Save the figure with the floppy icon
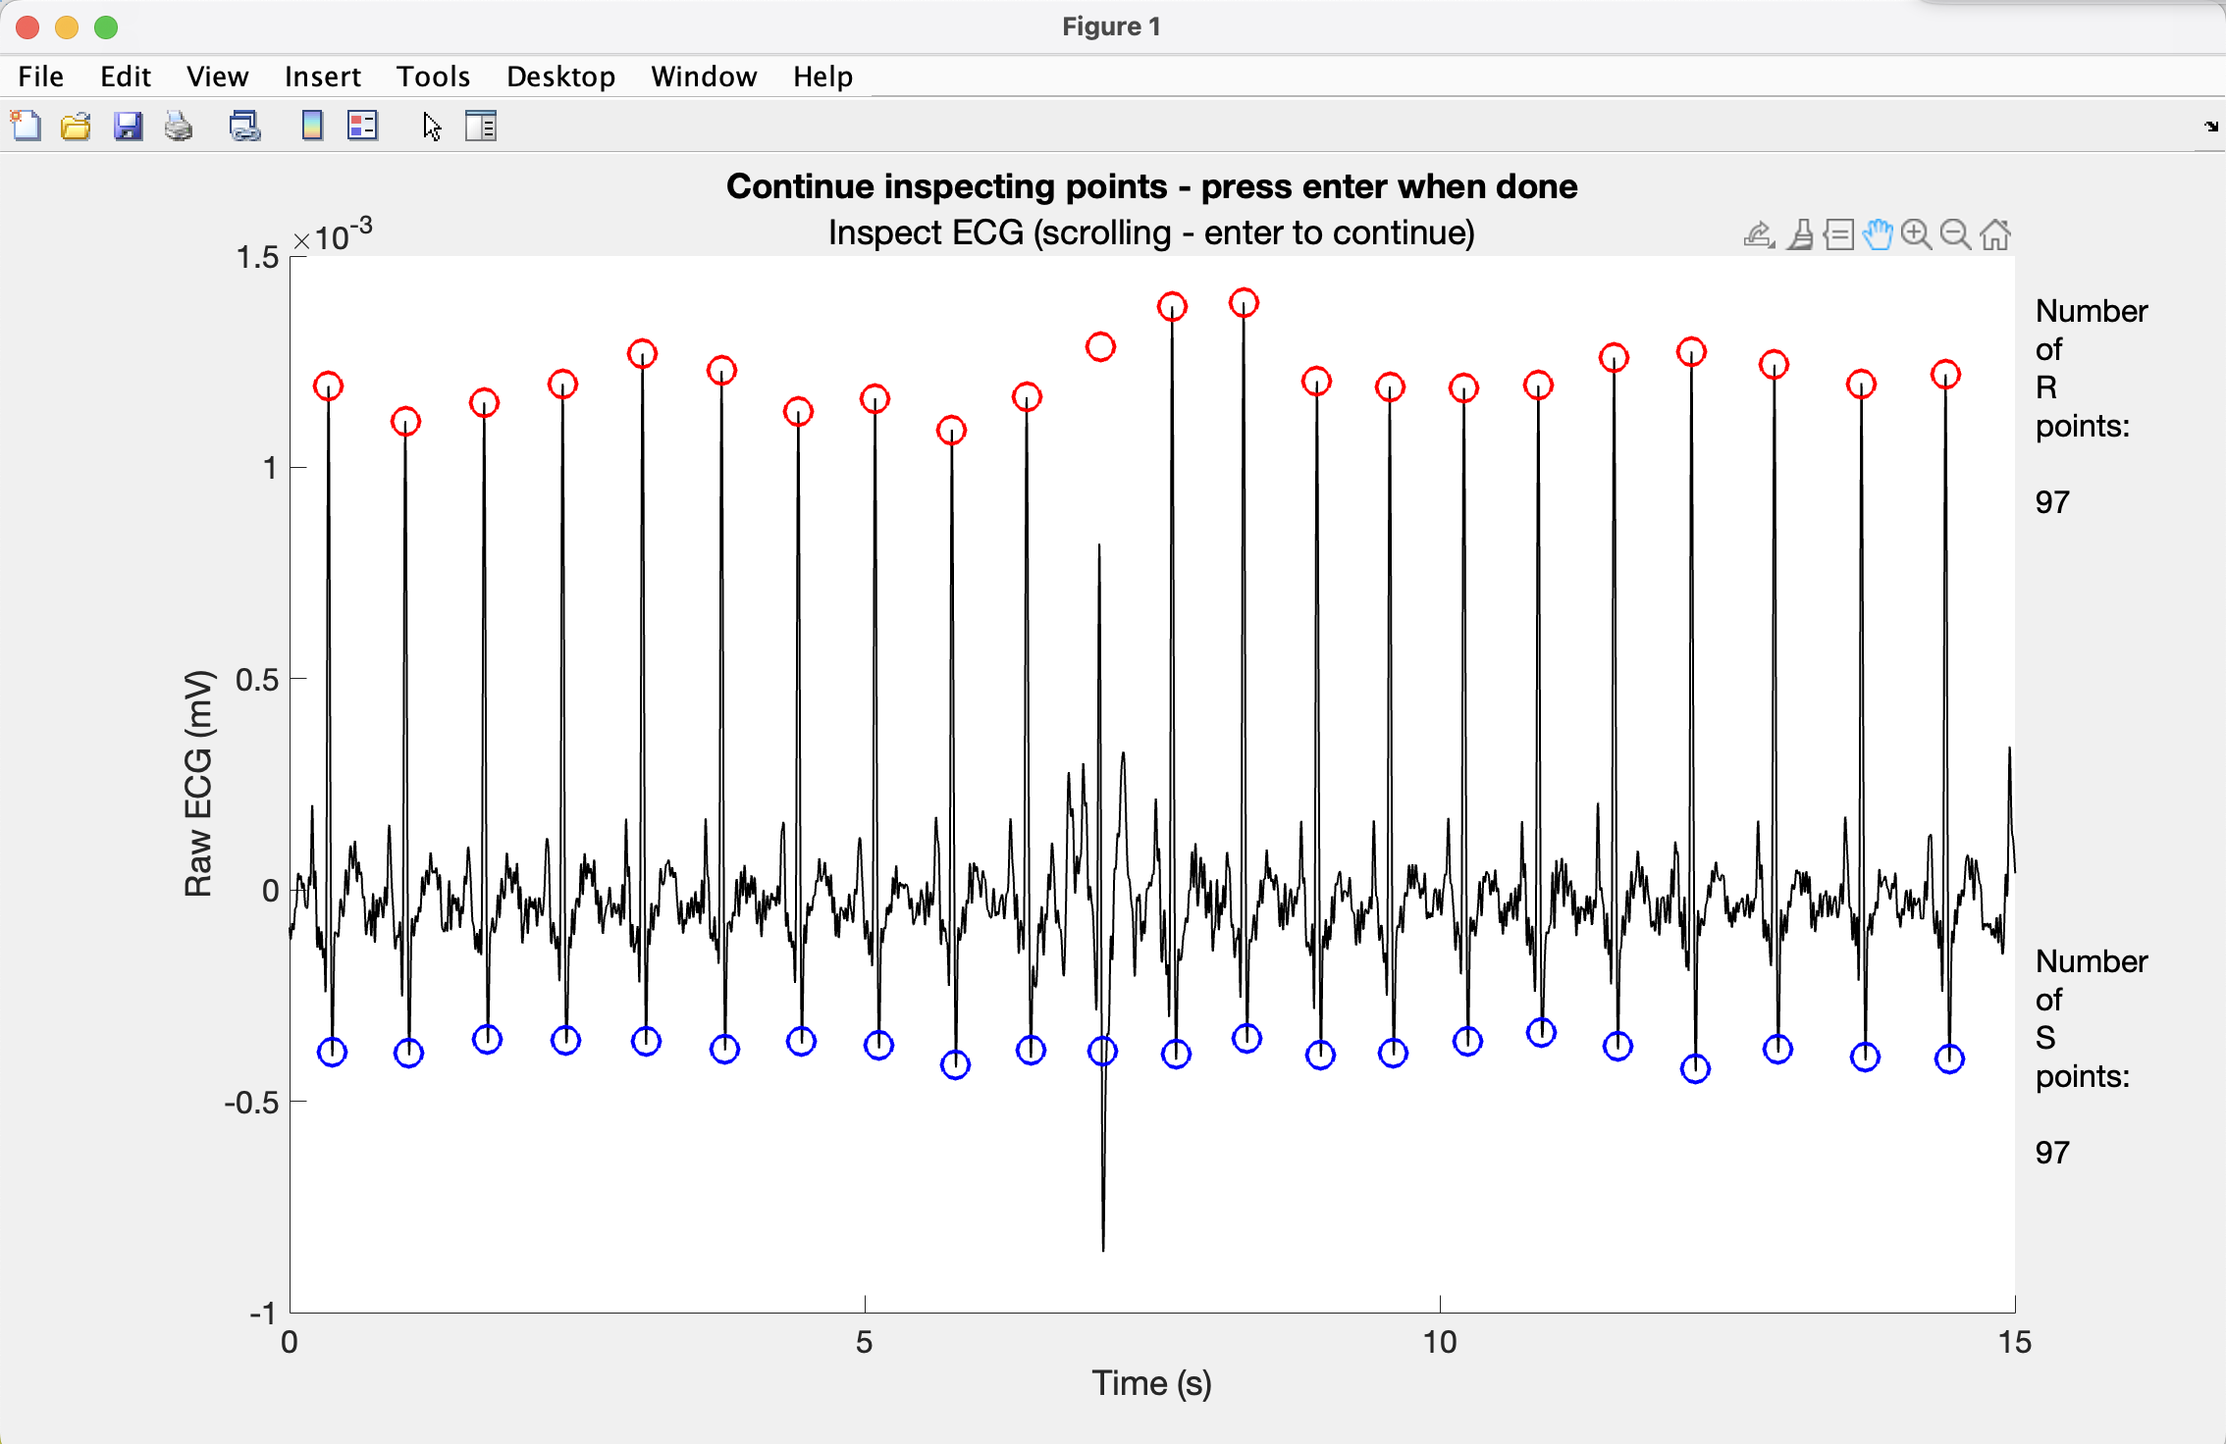Viewport: 2226px width, 1444px height. [128, 127]
